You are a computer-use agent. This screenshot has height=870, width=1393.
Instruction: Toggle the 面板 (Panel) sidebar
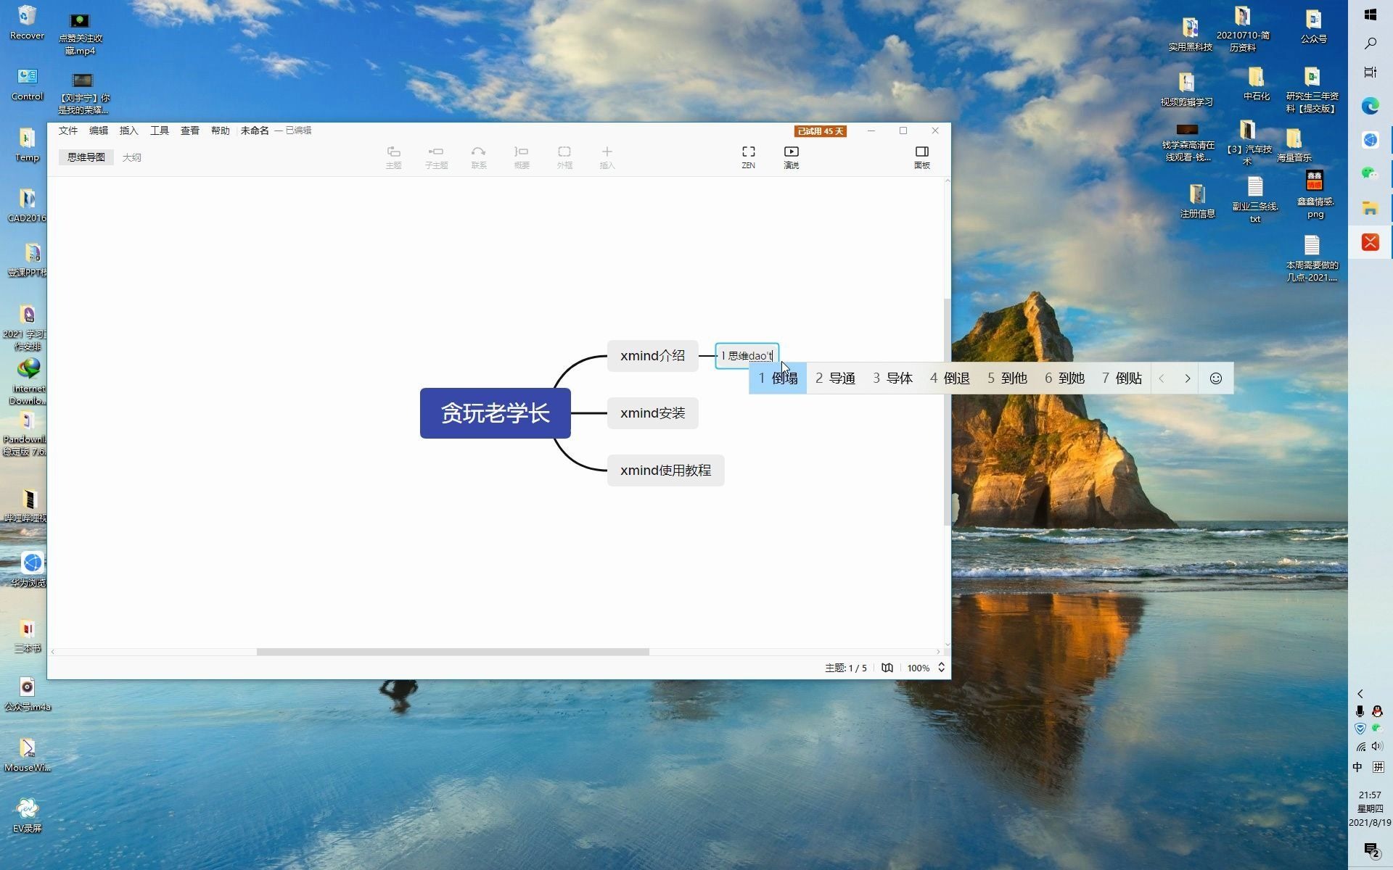pos(921,156)
